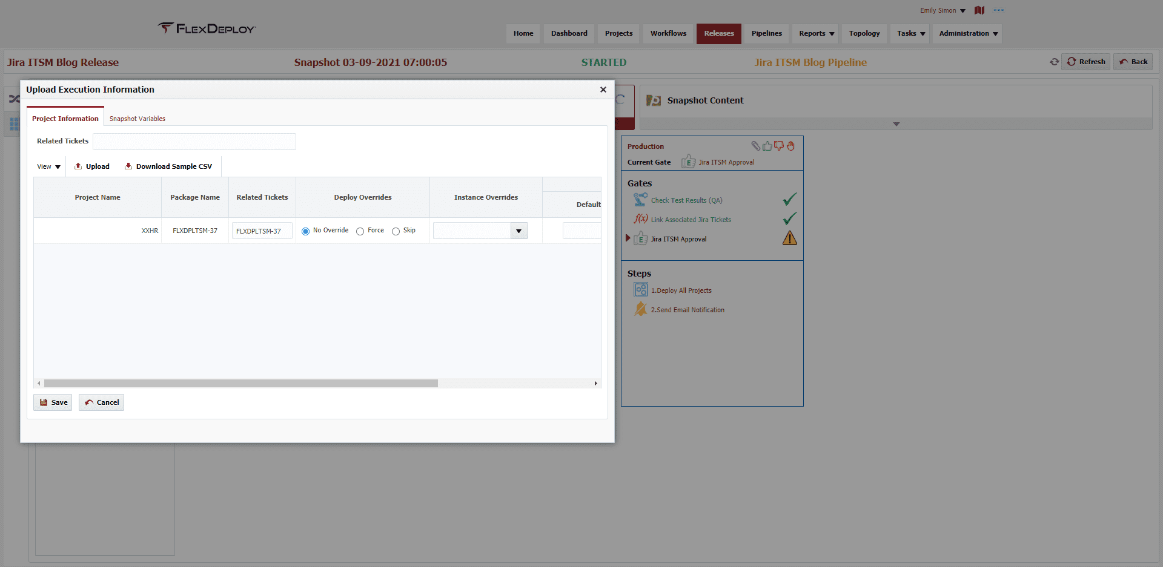Open the Check Test Results (QA) gate
Image resolution: width=1163 pixels, height=567 pixels.
coord(686,200)
